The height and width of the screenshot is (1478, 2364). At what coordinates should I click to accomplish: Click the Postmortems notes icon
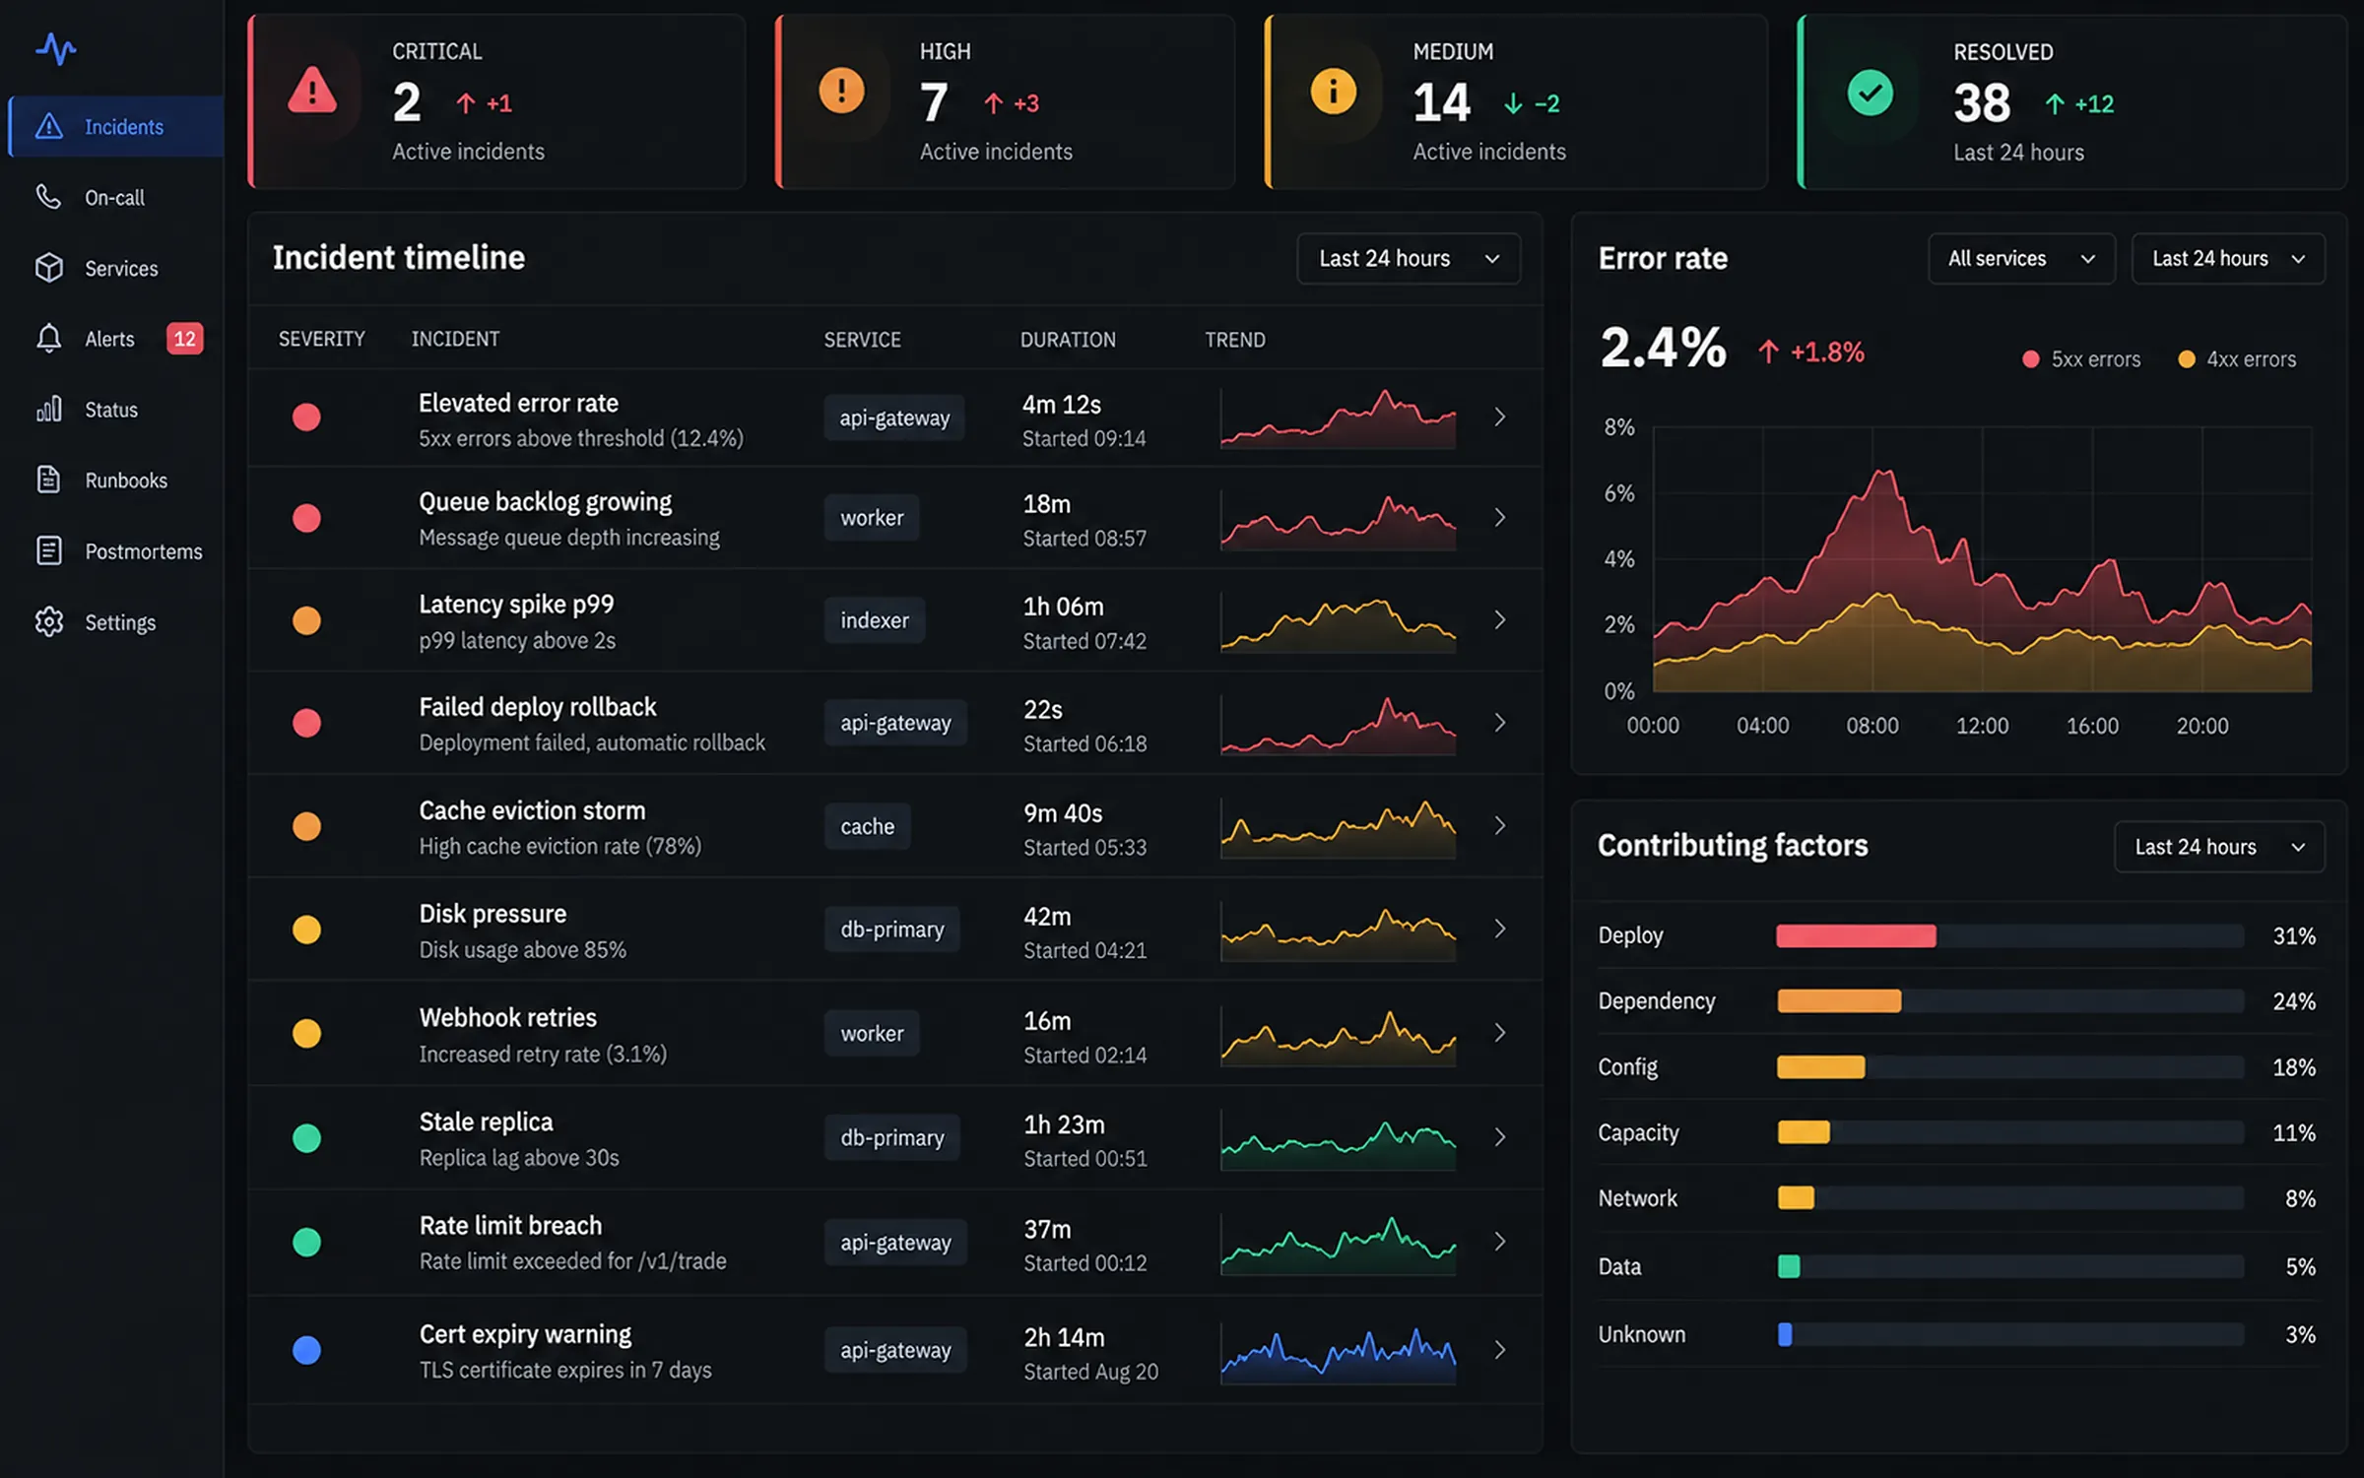click(48, 550)
